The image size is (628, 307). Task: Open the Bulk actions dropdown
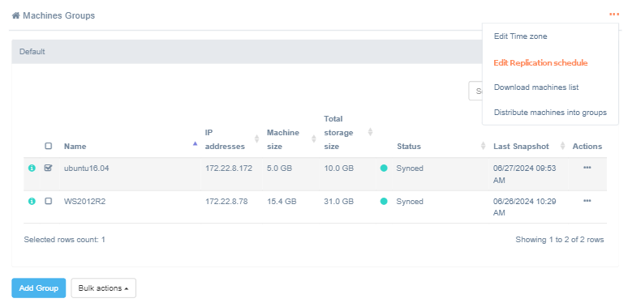coord(104,288)
